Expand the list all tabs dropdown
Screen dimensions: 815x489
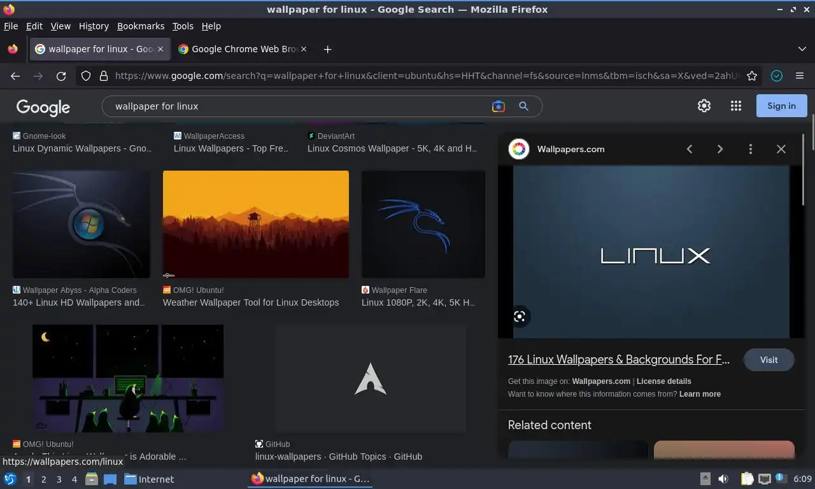point(802,49)
